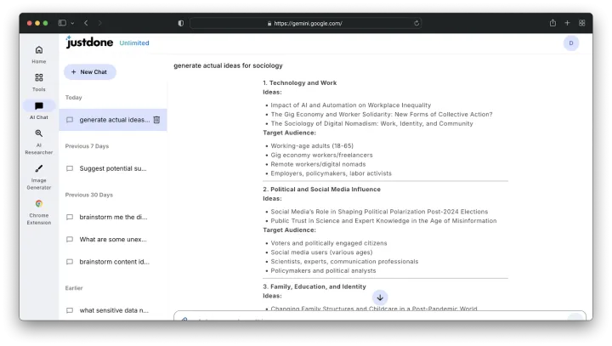Toggle the browser sidebar panel icon
612x346 pixels.
pyautogui.click(x=62, y=23)
